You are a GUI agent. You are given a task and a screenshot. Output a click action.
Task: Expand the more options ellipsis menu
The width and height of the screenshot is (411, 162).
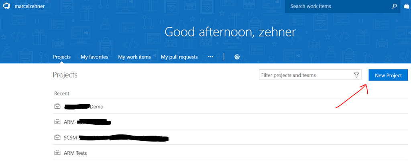click(210, 57)
